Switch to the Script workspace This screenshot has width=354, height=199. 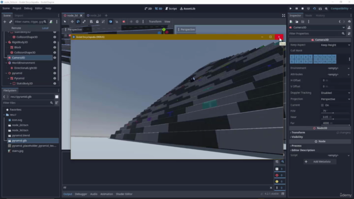click(x=171, y=9)
